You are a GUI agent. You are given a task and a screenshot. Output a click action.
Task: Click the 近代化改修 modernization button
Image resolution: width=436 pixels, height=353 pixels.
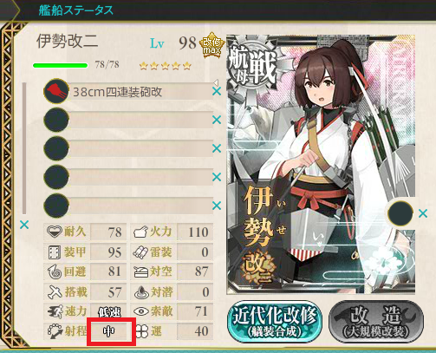coord(275,322)
